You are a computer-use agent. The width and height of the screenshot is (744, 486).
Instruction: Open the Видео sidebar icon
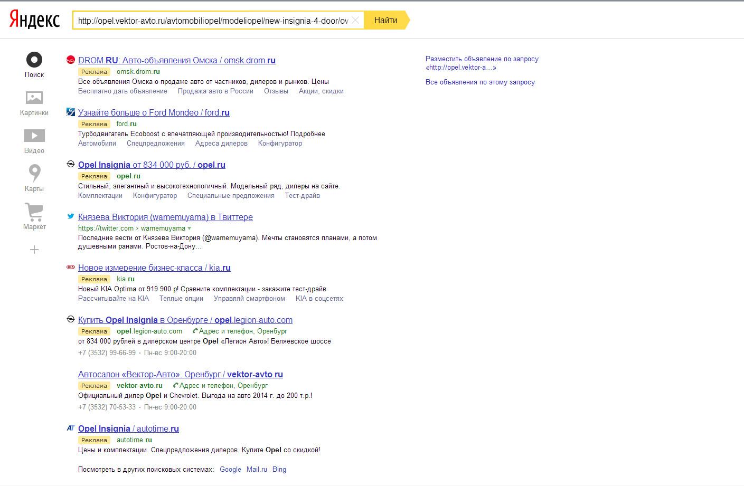coord(34,136)
